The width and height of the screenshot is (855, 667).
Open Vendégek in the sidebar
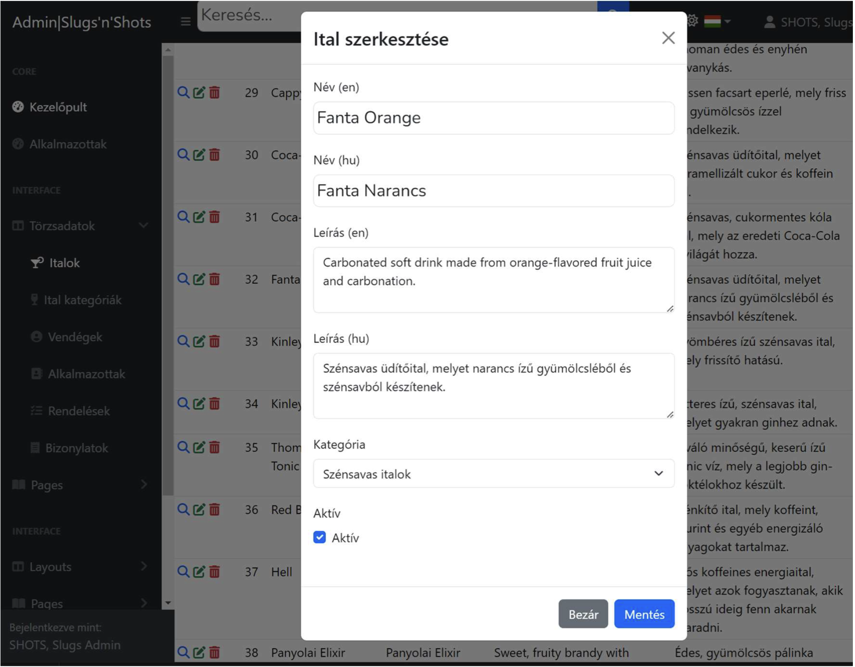pyautogui.click(x=67, y=337)
